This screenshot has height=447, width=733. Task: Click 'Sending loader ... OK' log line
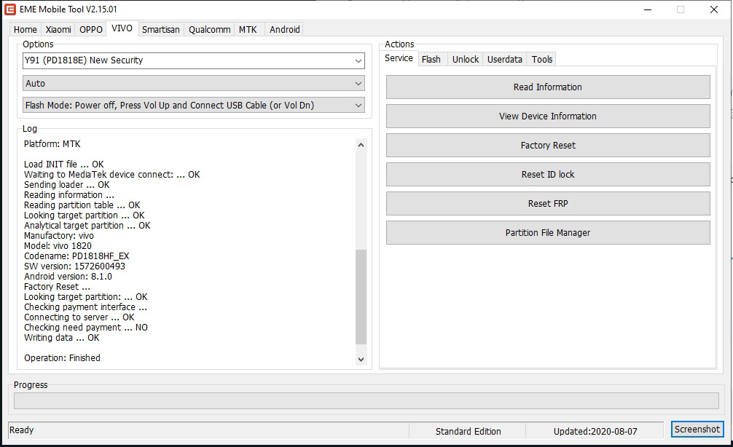(x=67, y=185)
